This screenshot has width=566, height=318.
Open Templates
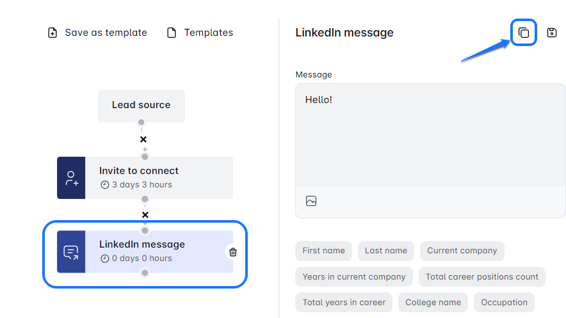(x=200, y=33)
